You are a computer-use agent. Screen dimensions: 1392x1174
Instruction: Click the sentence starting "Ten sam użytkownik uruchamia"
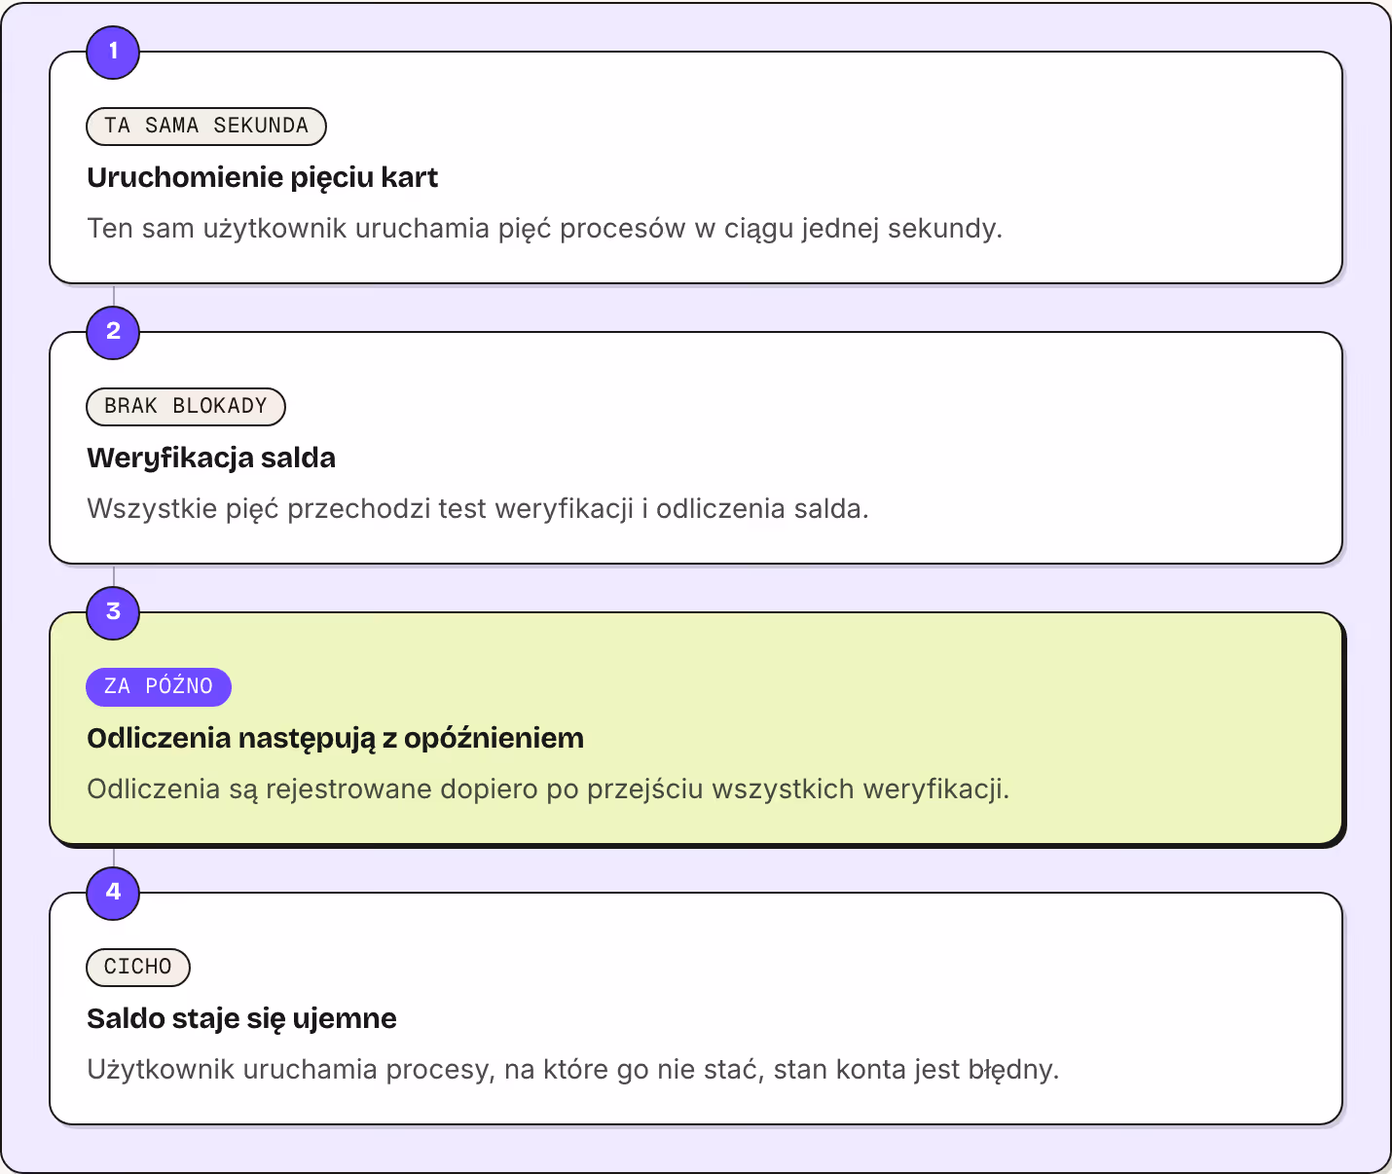tap(545, 228)
